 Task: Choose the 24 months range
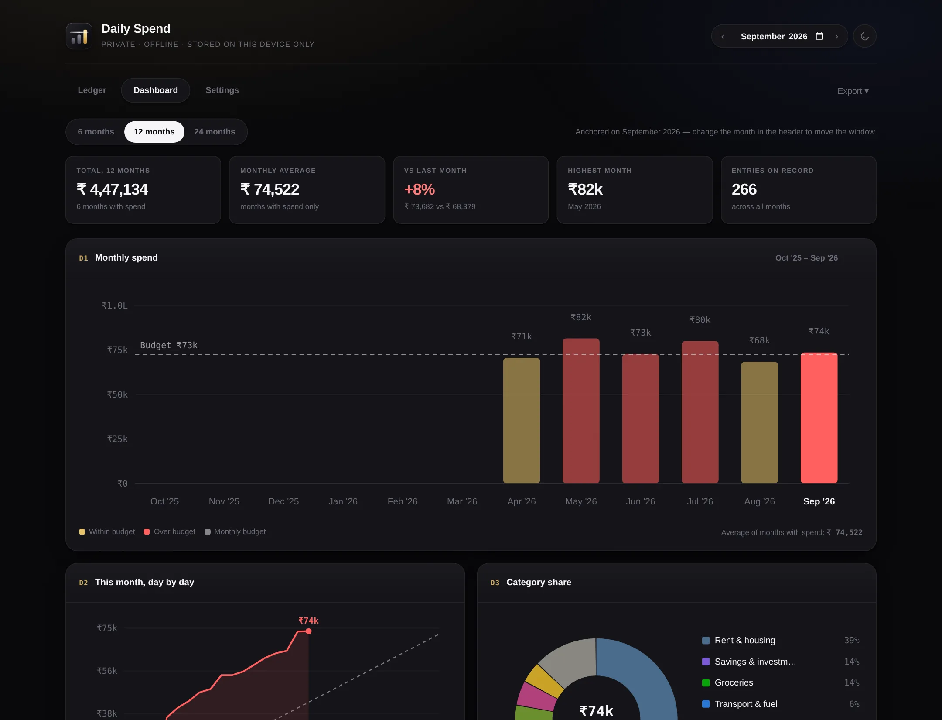(215, 132)
